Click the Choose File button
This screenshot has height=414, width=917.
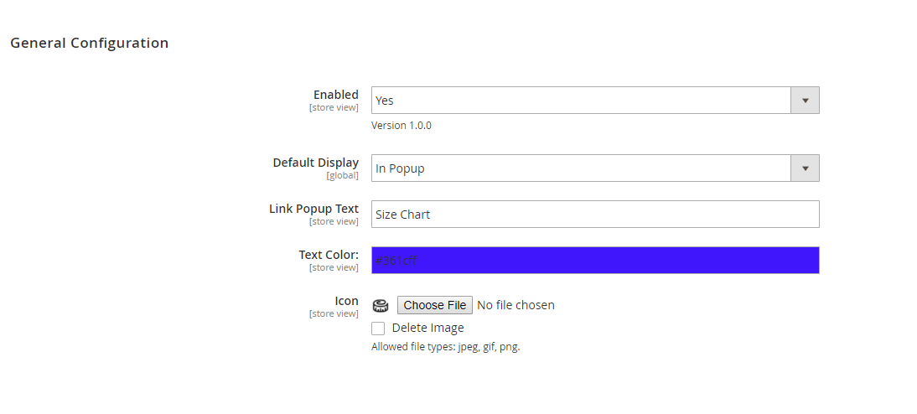435,305
